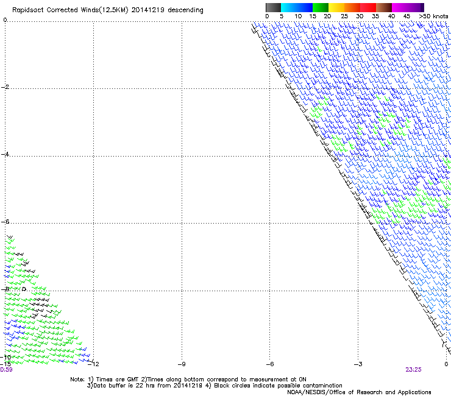Pick the green 15-20 knots legend color
Viewport: 451px width, 396px height.
tap(321, 7)
